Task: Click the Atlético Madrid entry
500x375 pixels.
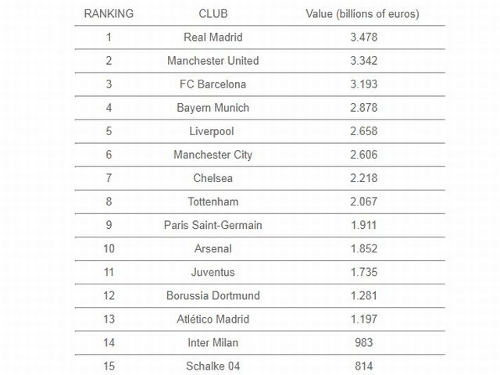Action: click(213, 320)
